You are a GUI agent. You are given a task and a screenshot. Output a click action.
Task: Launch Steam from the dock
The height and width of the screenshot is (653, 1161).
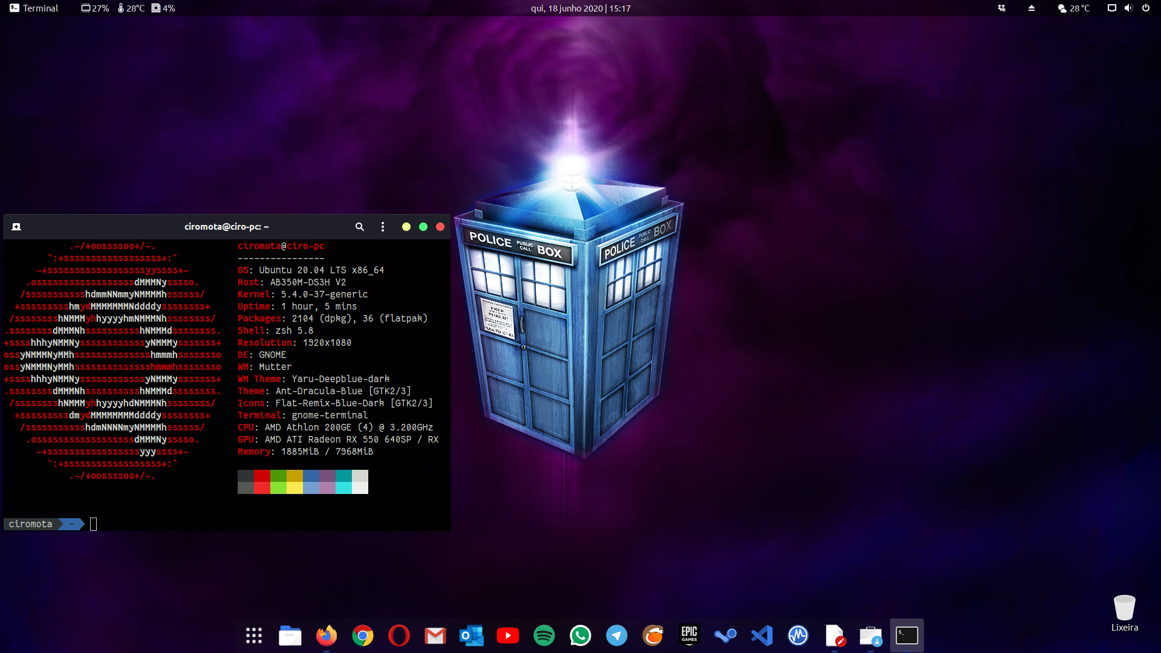point(725,635)
